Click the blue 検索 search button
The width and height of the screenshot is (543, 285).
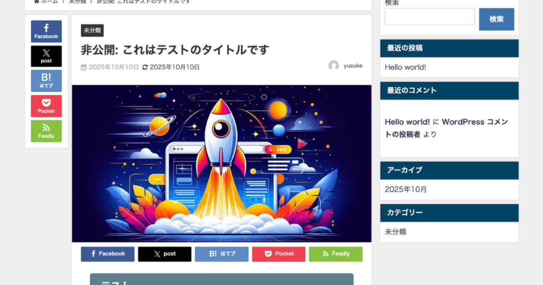[496, 20]
